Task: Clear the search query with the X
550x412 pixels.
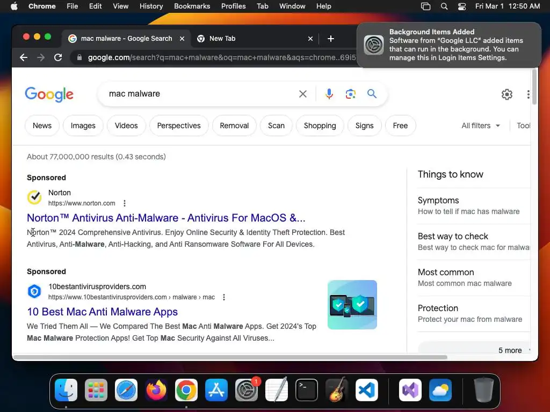Action: point(303,94)
